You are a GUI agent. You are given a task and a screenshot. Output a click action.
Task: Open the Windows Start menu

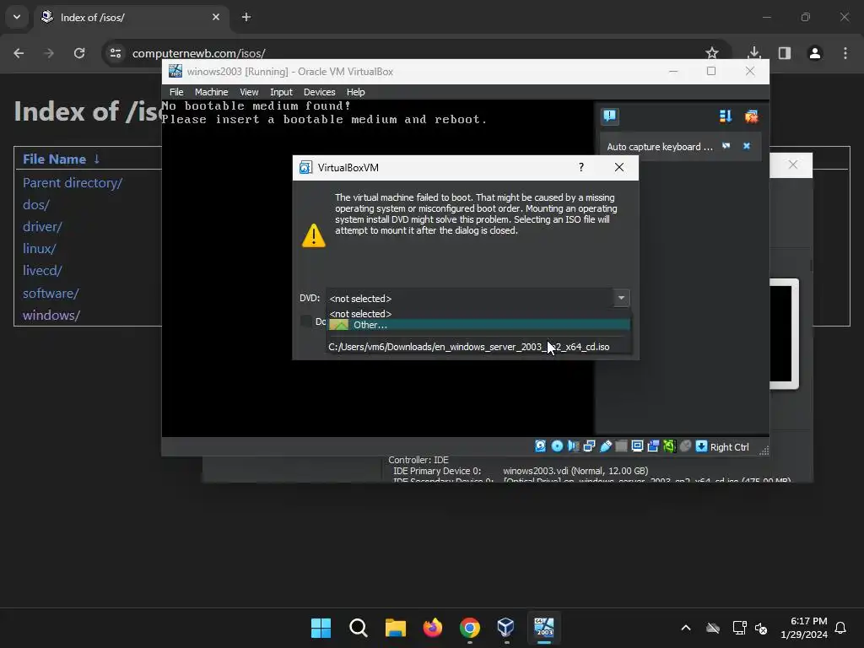[x=321, y=628]
